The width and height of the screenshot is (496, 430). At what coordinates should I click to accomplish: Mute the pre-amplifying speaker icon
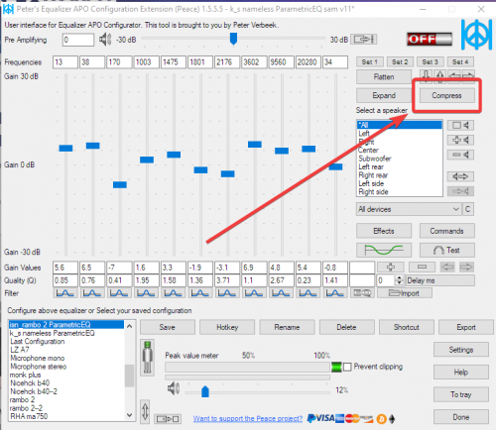(x=105, y=40)
